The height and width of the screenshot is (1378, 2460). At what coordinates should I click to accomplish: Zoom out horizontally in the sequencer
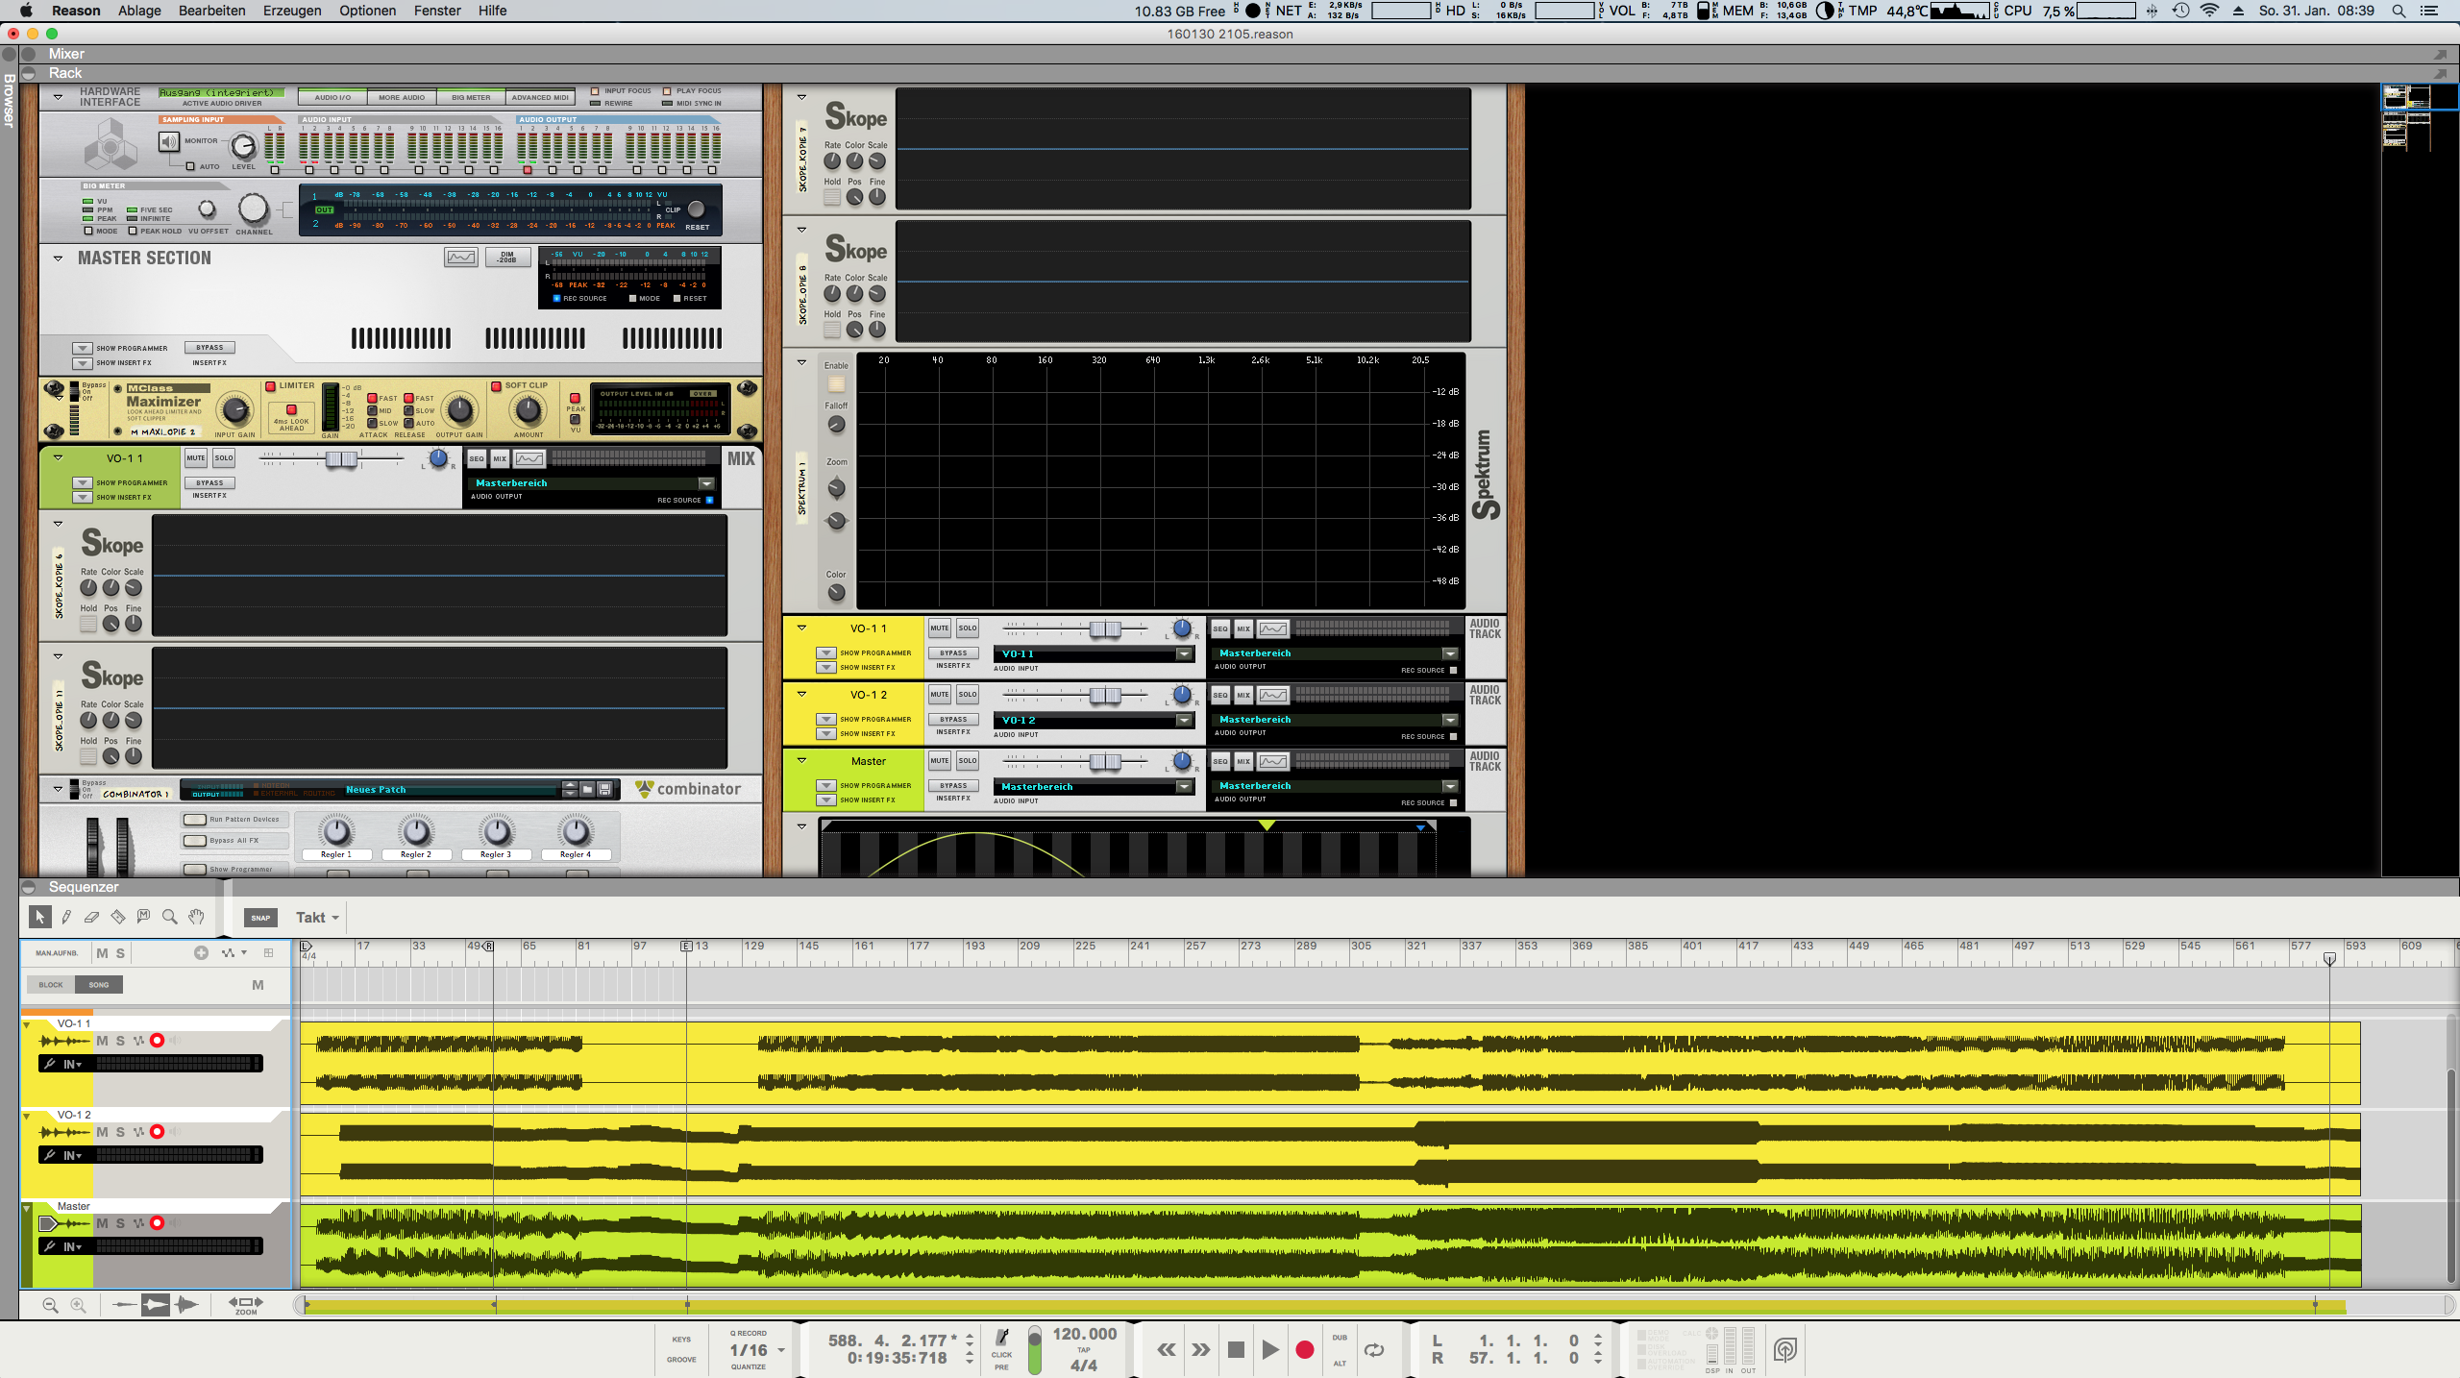click(51, 1305)
